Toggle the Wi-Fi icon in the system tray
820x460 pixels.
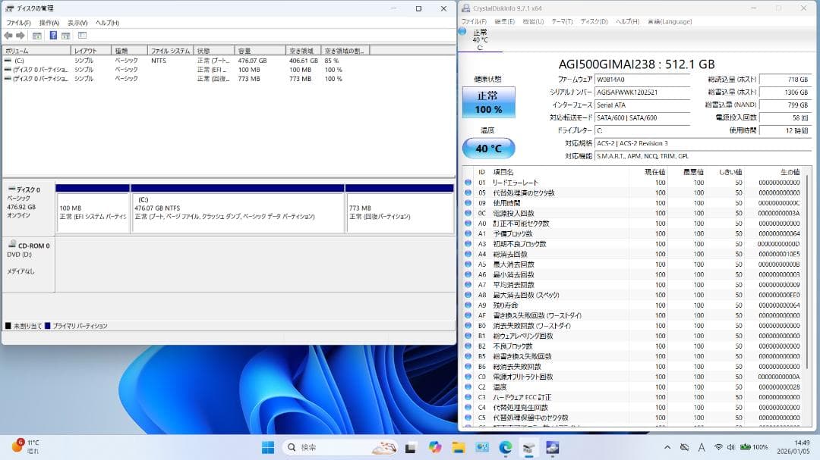(718, 449)
